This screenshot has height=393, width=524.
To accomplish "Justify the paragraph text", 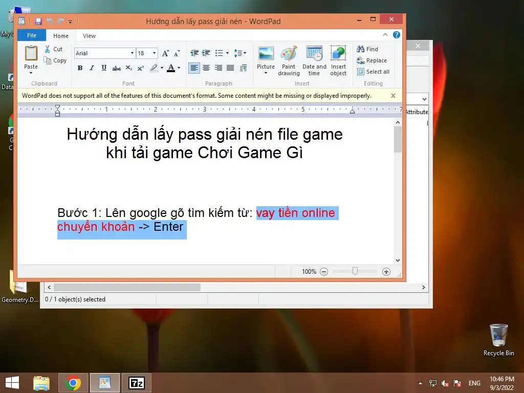I will [x=230, y=68].
